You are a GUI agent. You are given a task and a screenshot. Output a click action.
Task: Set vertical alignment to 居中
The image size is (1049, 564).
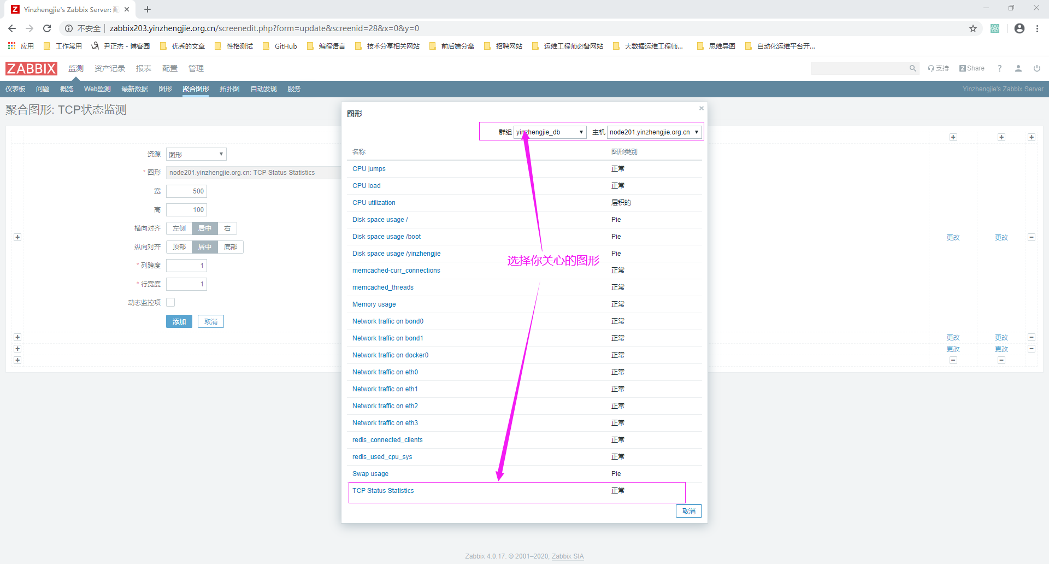pyautogui.click(x=205, y=247)
